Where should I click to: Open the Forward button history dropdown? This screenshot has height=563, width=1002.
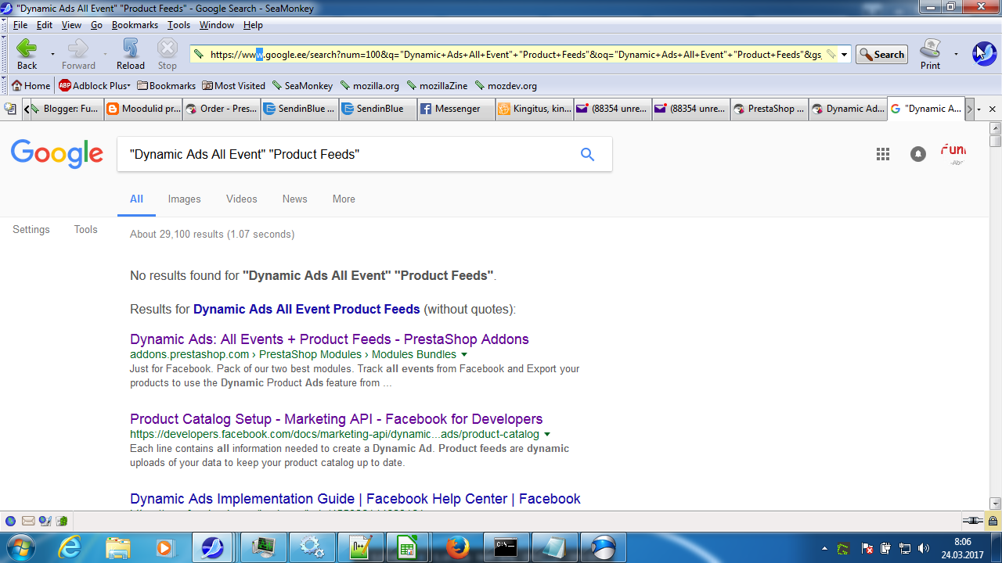click(105, 54)
